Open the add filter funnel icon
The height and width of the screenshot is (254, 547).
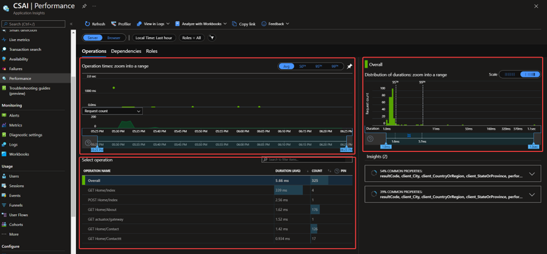click(212, 38)
